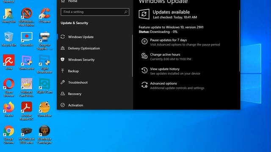The width and height of the screenshot is (271, 152).
Task: Click the Windows Update pane scrollbar
Action: click(x=240, y=41)
